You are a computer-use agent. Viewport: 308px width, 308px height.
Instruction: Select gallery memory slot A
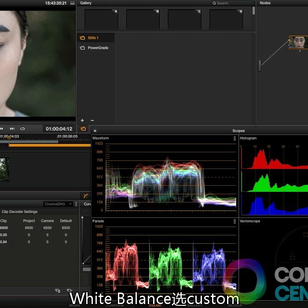click(102, 19)
